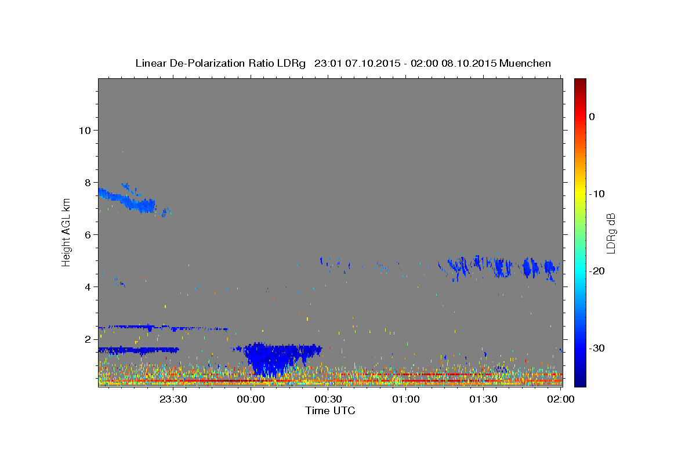Click the 00:30 time tick label

coord(328,399)
